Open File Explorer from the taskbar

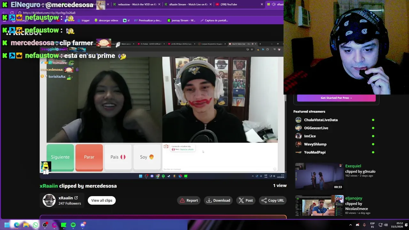click(26, 225)
